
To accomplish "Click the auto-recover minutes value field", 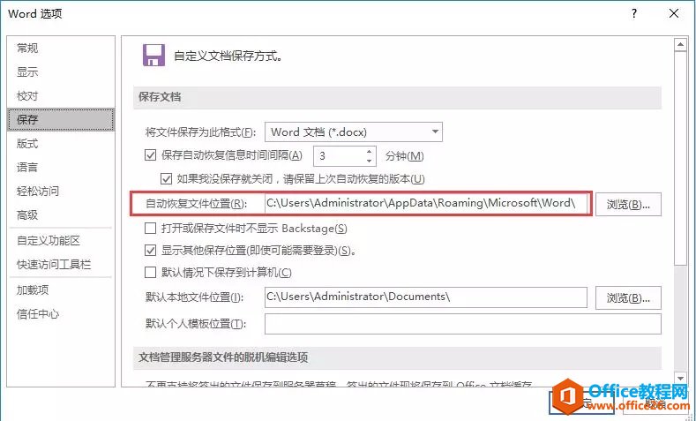I will pos(339,156).
